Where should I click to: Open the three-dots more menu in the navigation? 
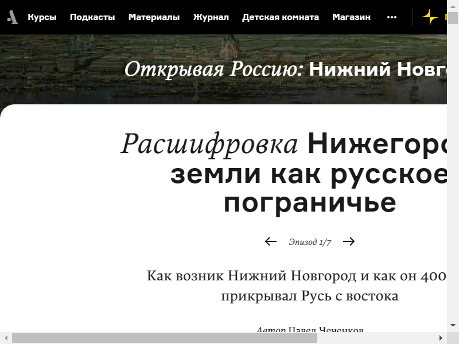(x=392, y=17)
